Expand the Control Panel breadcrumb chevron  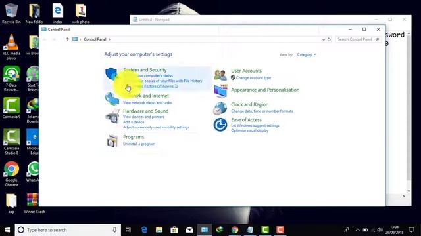[x=110, y=39]
